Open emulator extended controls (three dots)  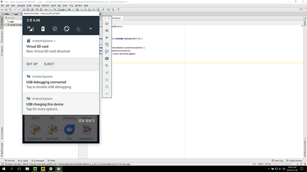coord(107,93)
